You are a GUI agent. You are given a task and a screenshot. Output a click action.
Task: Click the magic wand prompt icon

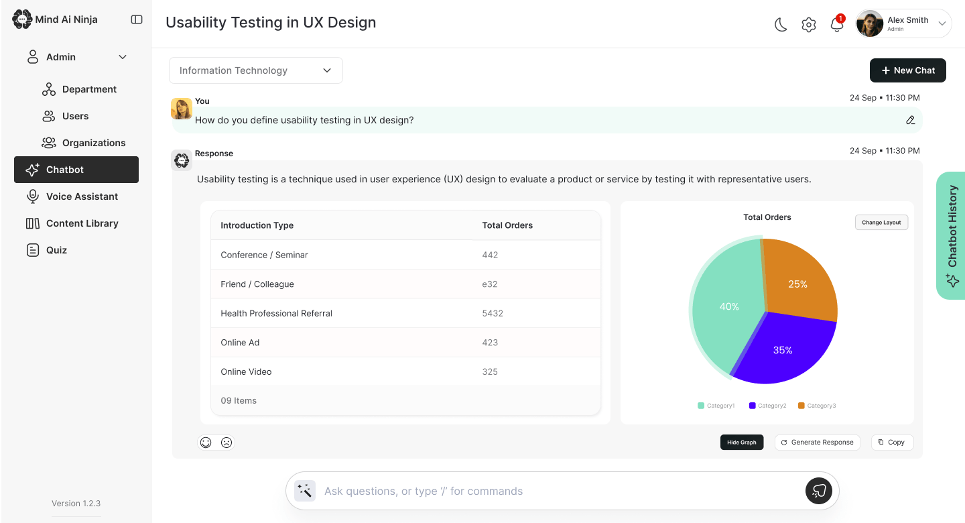point(305,491)
